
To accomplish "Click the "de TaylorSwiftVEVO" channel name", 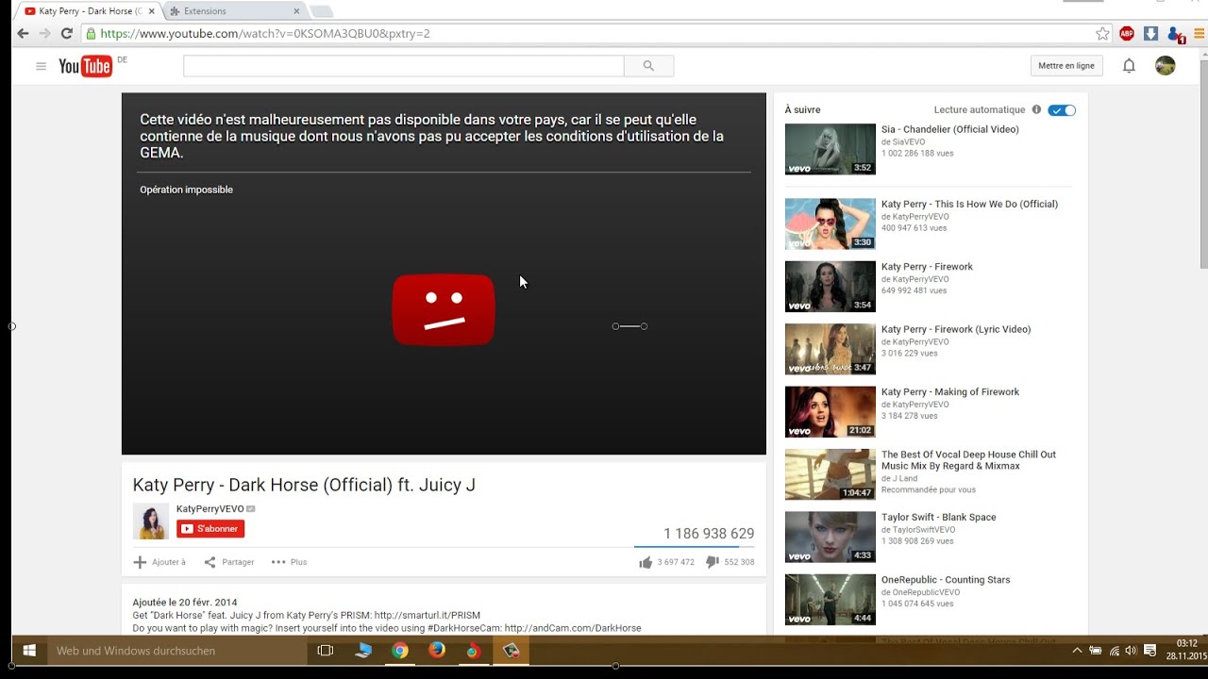I will click(x=918, y=530).
